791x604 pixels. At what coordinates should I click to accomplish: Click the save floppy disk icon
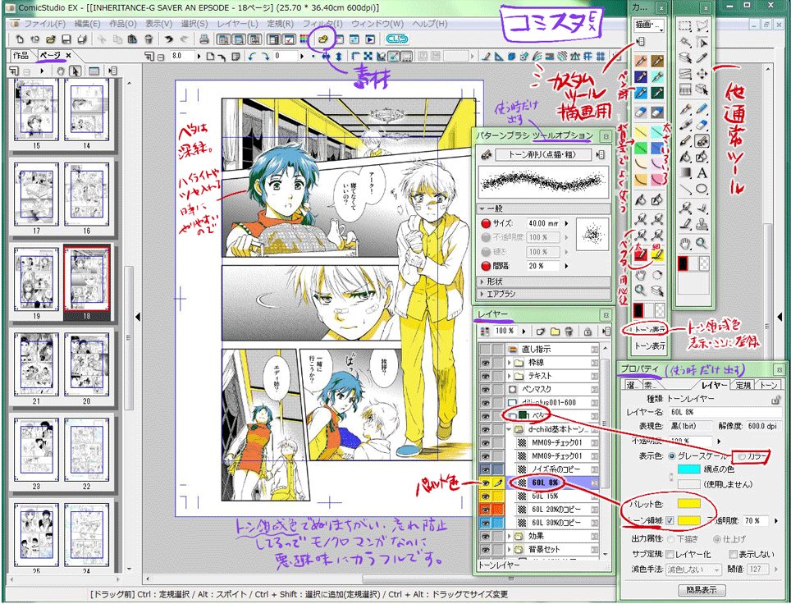tap(66, 39)
